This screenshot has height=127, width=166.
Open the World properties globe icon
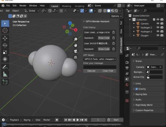point(127,85)
